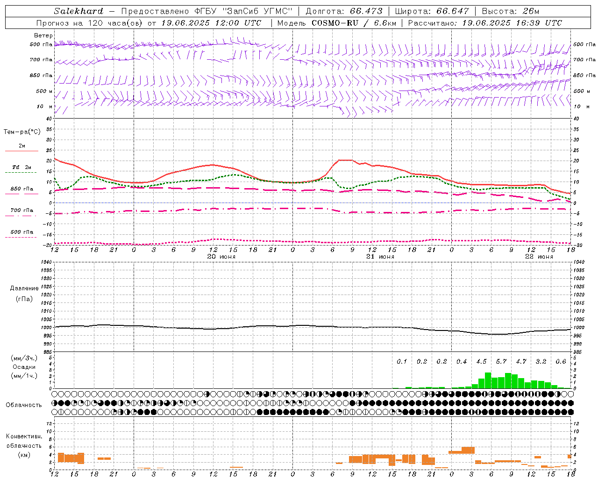Click the "Осадки" precipitation label
This screenshot has height=478, width=598.
click(x=24, y=367)
